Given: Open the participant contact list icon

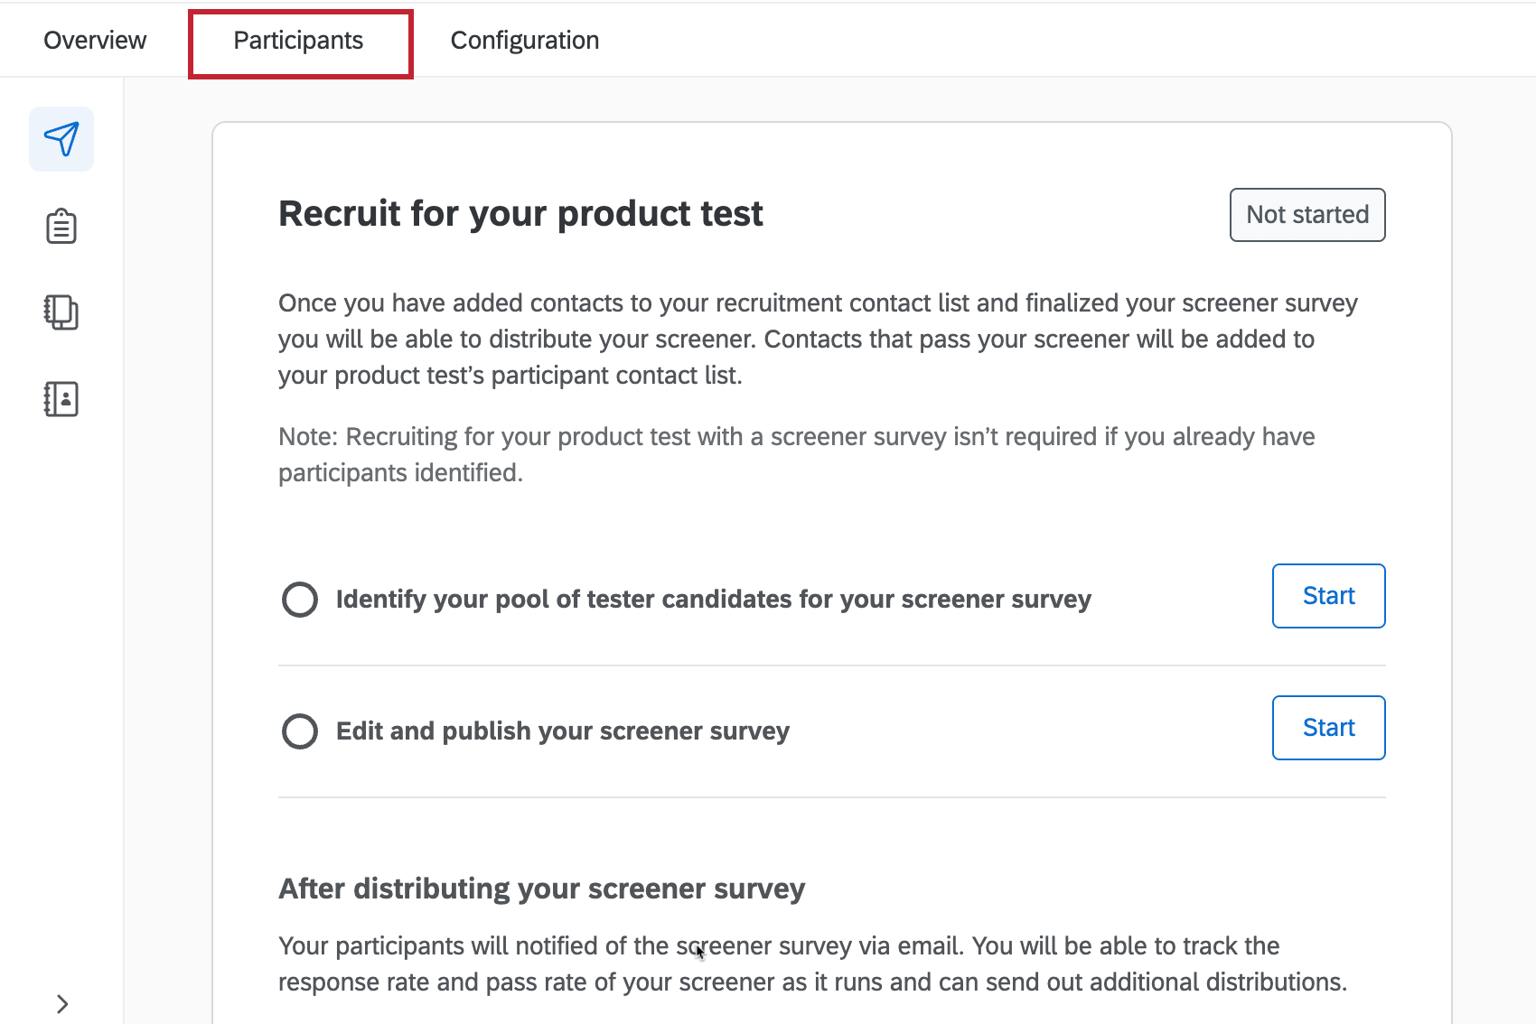Looking at the screenshot, I should (x=60, y=397).
